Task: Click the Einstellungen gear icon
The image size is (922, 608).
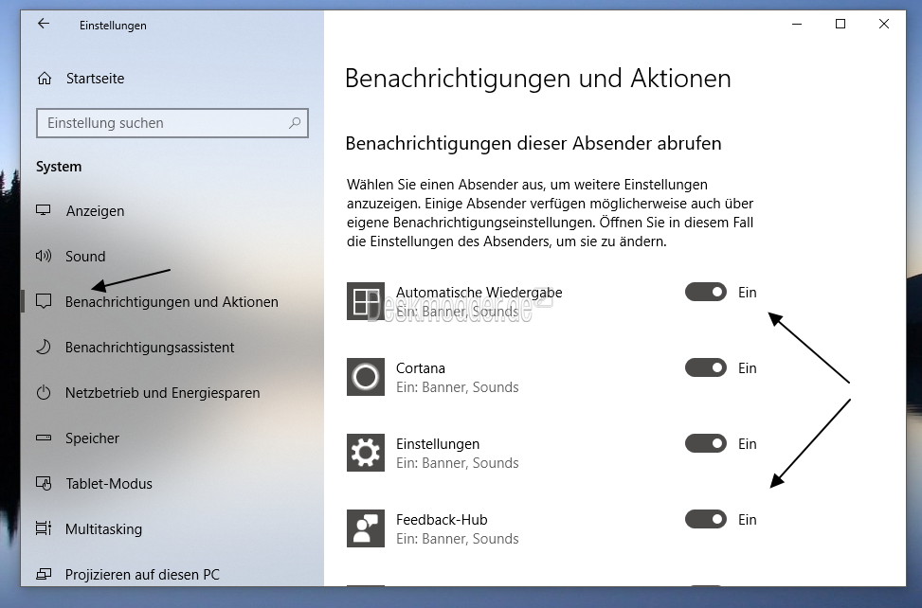Action: tap(366, 453)
